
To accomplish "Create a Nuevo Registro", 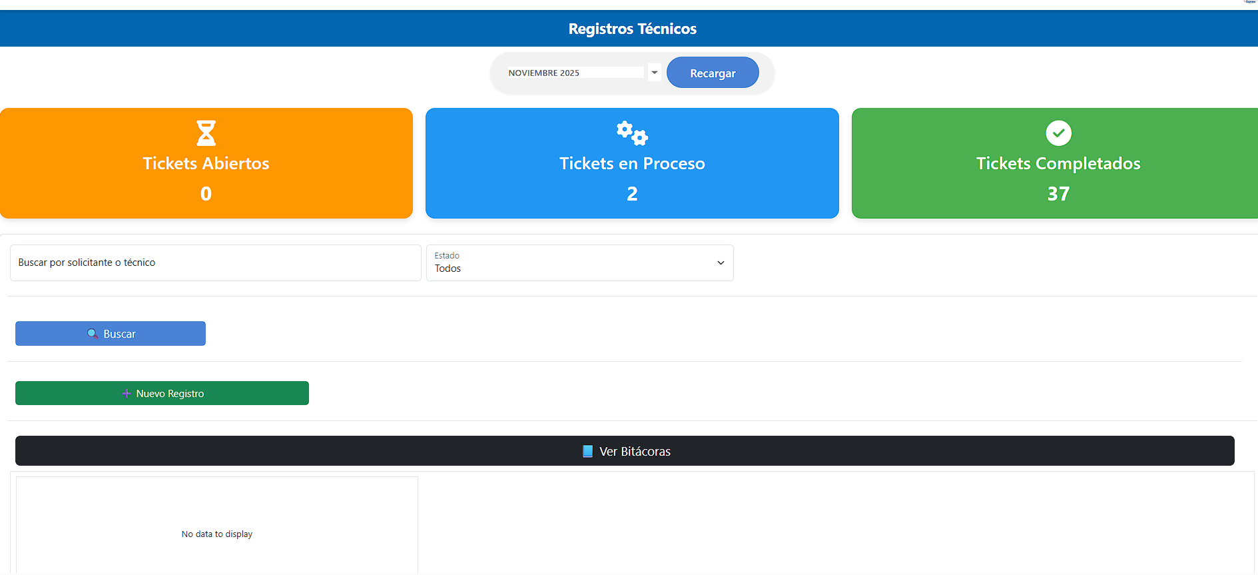I will 162,393.
